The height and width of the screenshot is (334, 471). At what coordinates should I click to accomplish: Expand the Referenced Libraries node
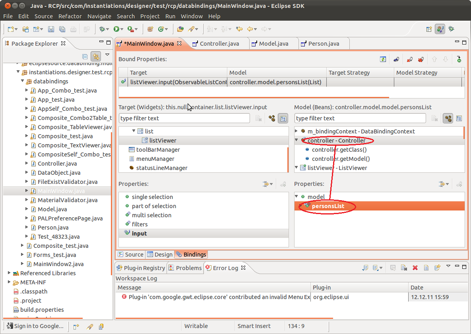pyautogui.click(x=9, y=273)
